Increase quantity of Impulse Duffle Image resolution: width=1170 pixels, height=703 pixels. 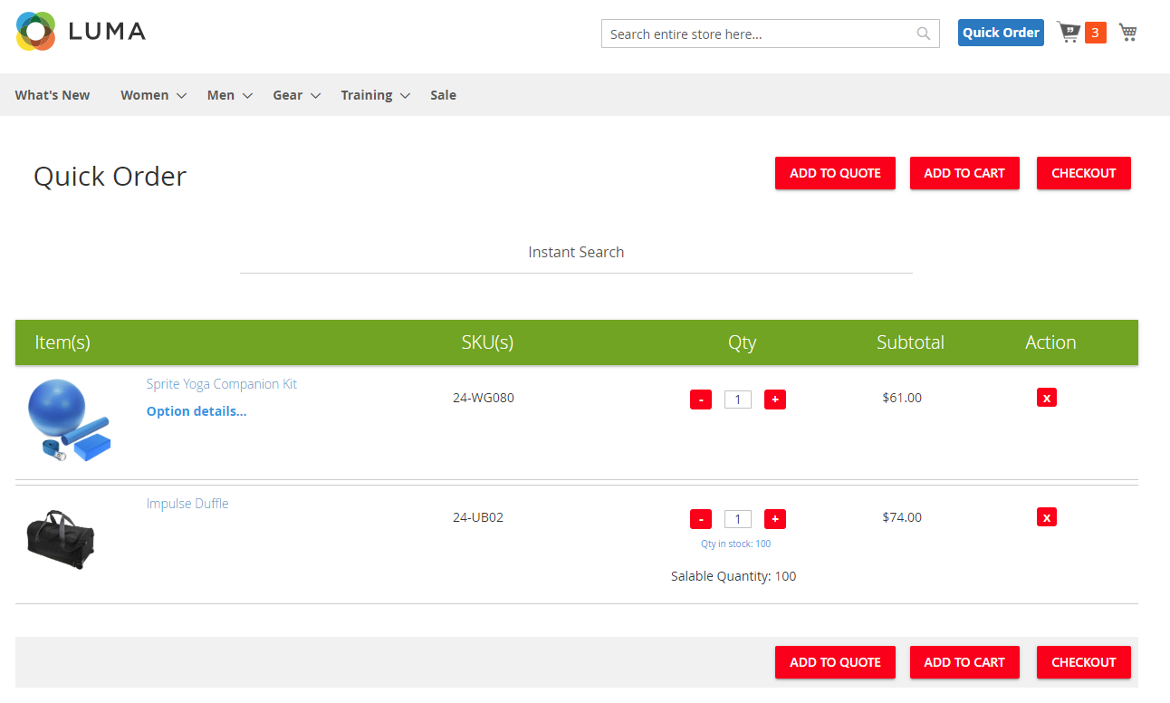(x=774, y=519)
